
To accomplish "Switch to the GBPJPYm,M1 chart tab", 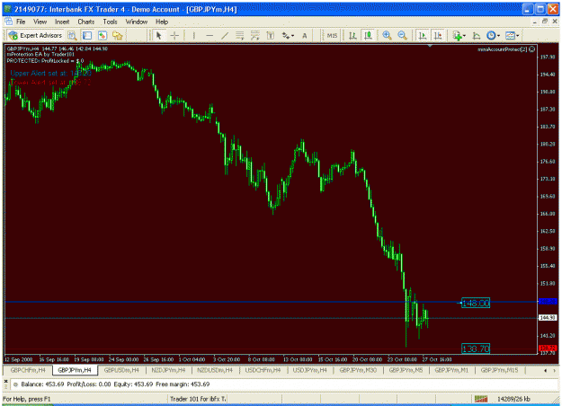I will click(451, 370).
